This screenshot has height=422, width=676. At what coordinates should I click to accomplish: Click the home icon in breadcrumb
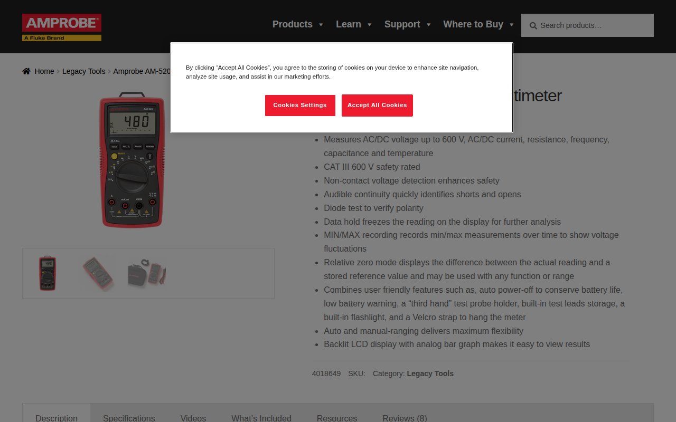26,71
